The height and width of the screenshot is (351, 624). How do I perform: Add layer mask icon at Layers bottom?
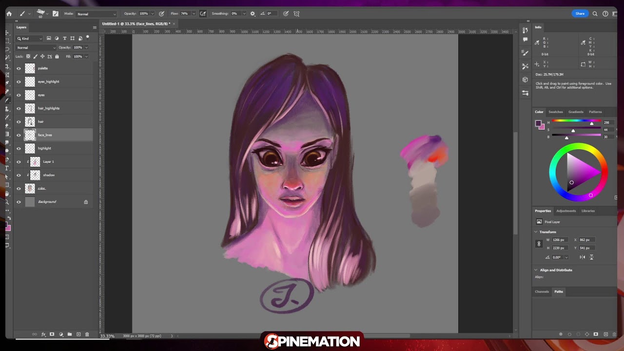pos(52,334)
